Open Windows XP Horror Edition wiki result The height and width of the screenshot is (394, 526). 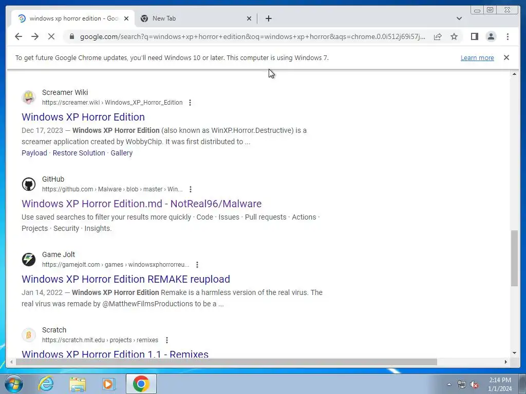(x=83, y=117)
